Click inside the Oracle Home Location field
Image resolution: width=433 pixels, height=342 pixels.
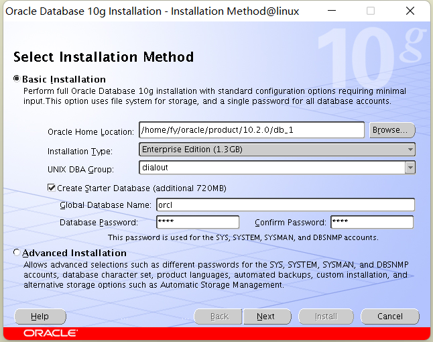point(251,130)
